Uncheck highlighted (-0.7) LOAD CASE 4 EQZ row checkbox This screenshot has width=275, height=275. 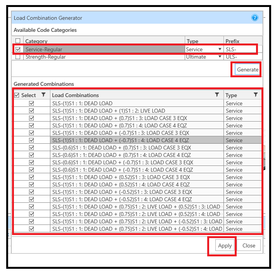pyautogui.click(x=31, y=140)
